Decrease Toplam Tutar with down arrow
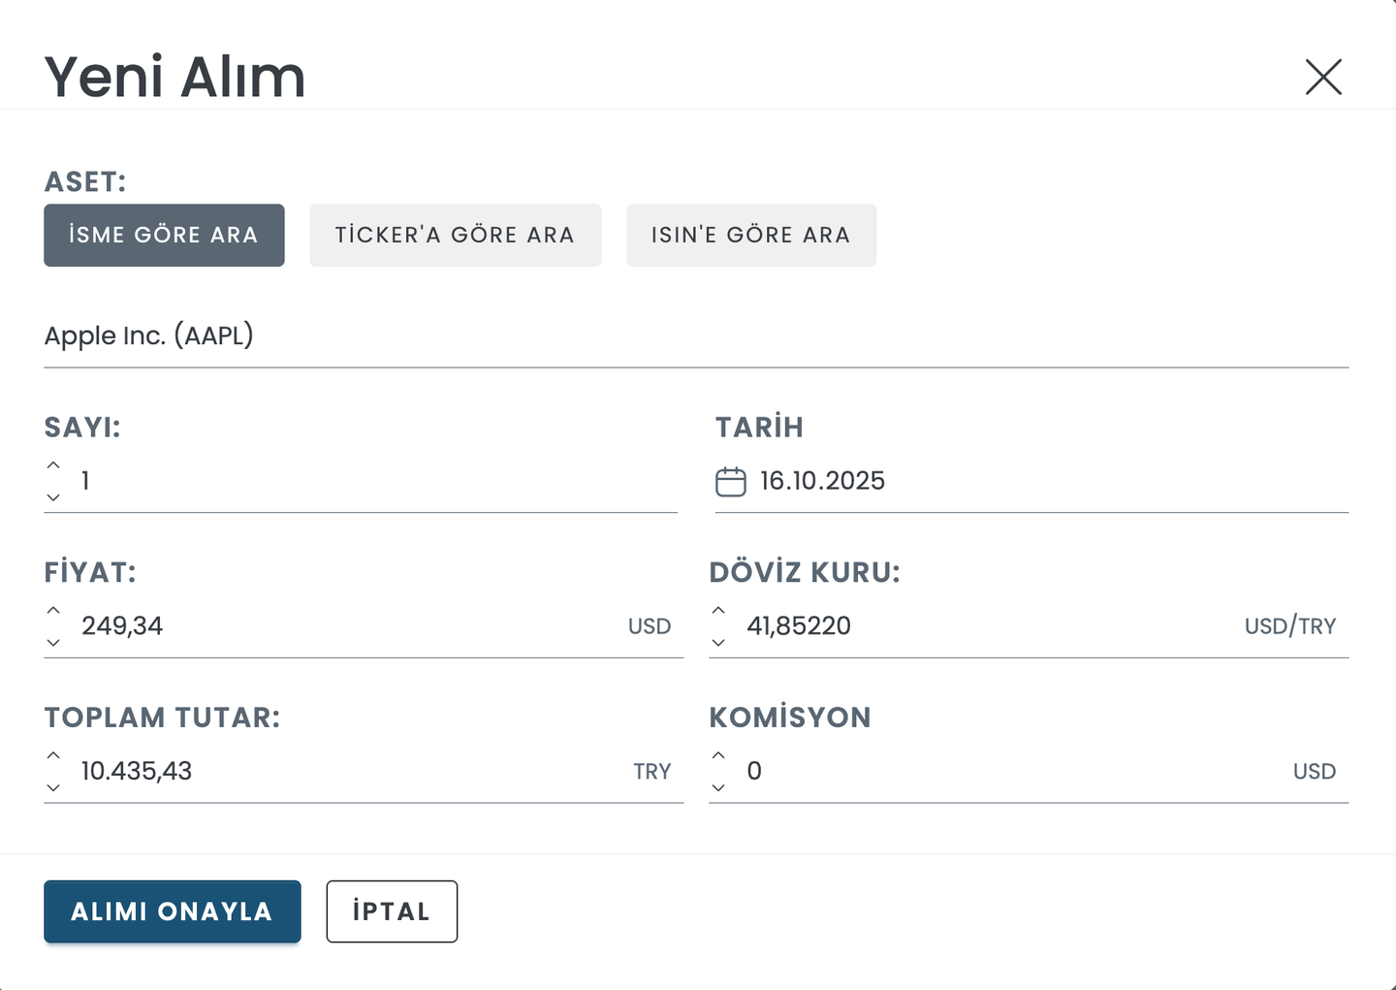Screen dimensions: 1396x990 pos(53,788)
